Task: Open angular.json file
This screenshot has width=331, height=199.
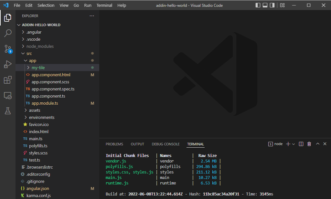Action: point(58,188)
